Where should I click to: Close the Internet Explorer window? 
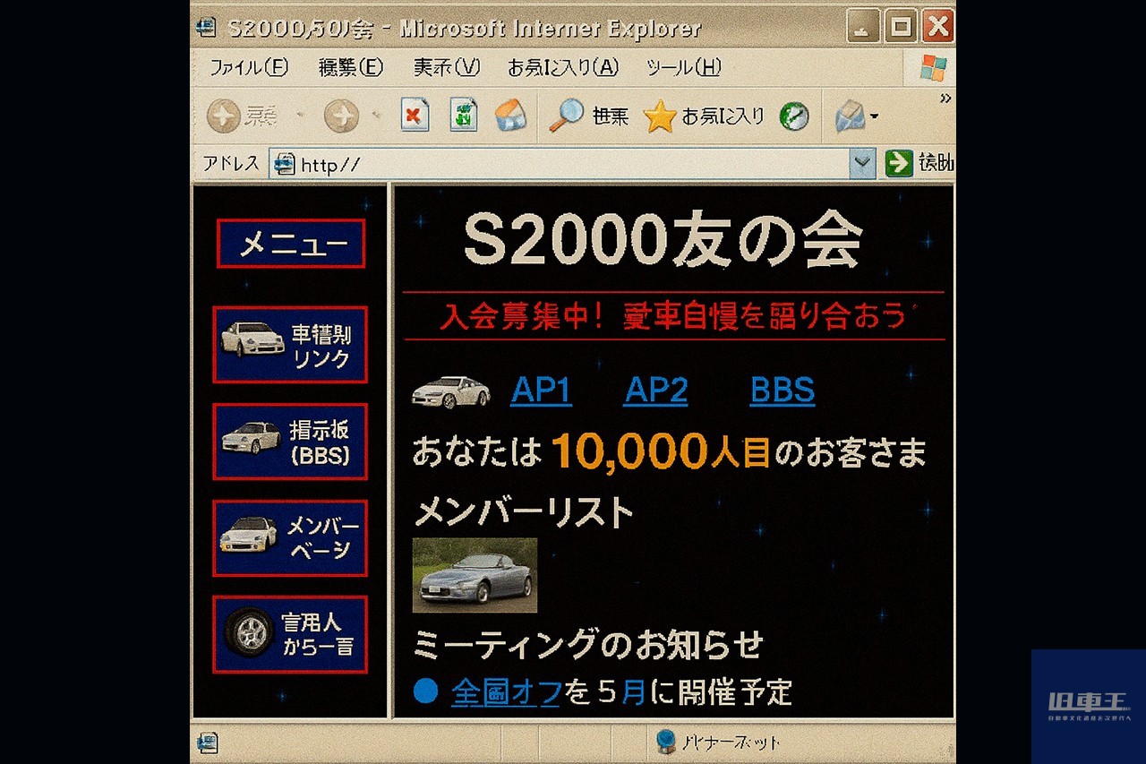pyautogui.click(x=937, y=27)
